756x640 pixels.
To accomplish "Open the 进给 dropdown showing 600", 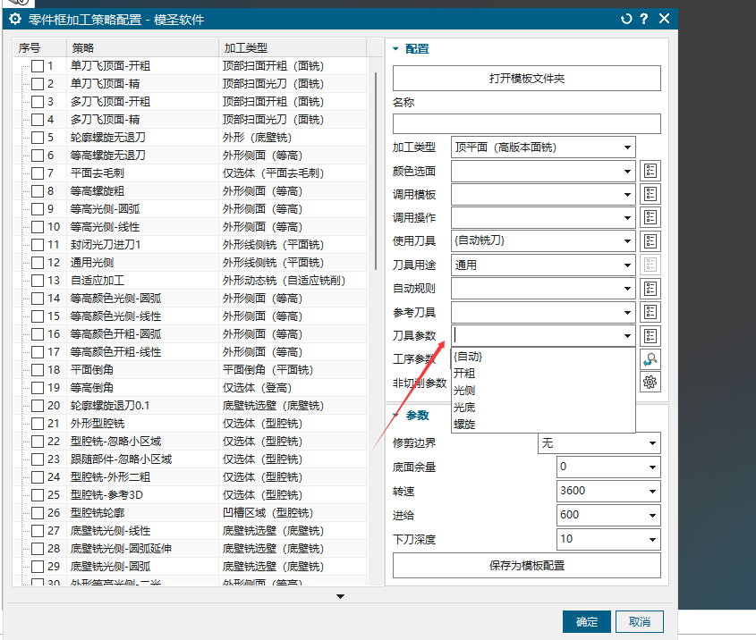I will click(x=608, y=515).
